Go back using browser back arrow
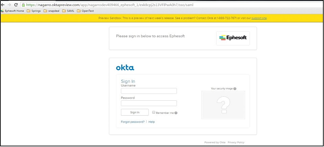This screenshot has width=324, height=147. 3,4
